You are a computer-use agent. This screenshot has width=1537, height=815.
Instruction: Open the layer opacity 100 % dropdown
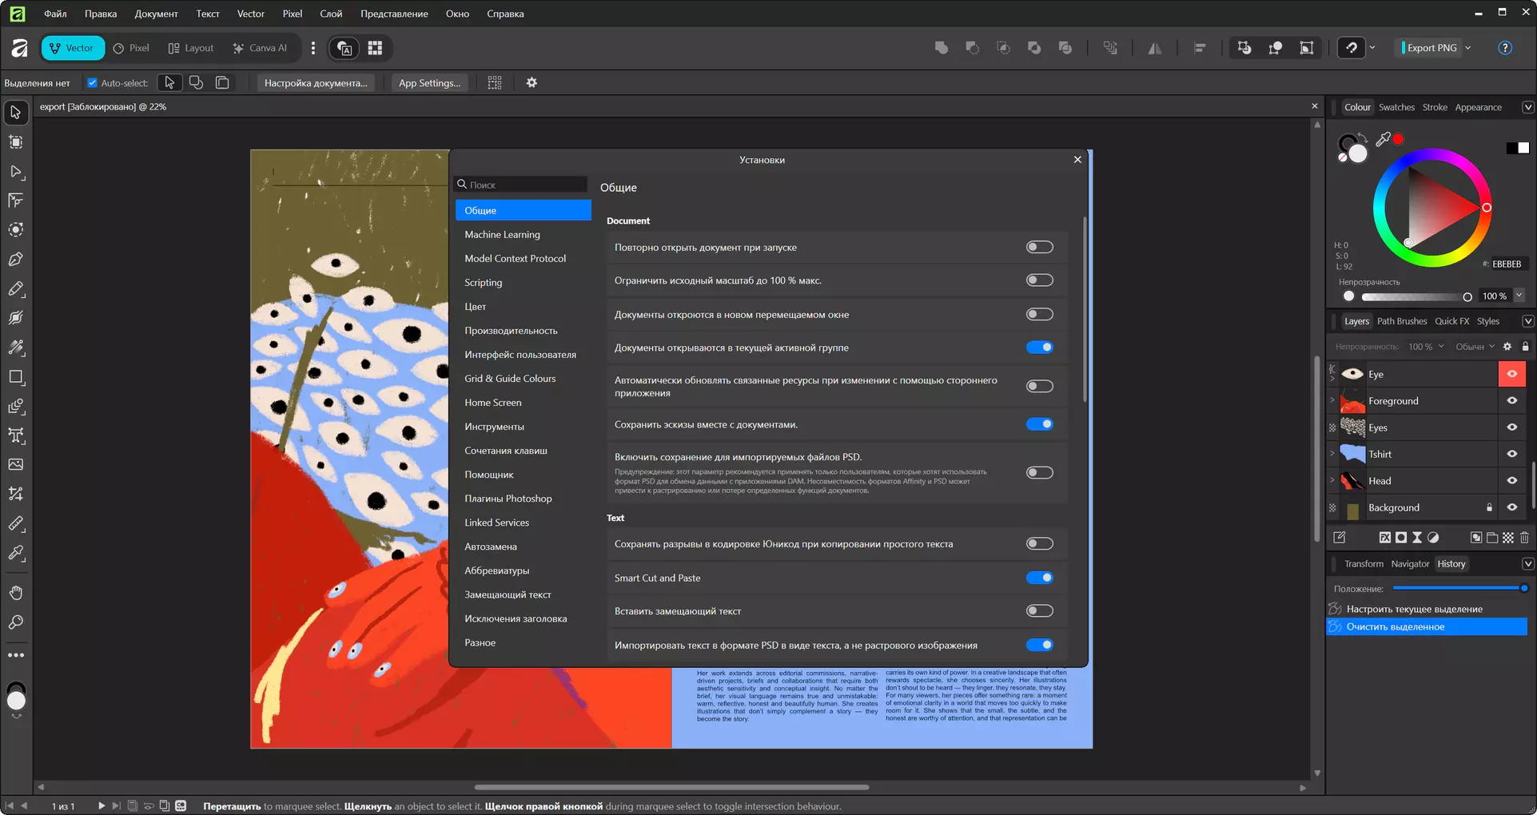coord(1426,347)
